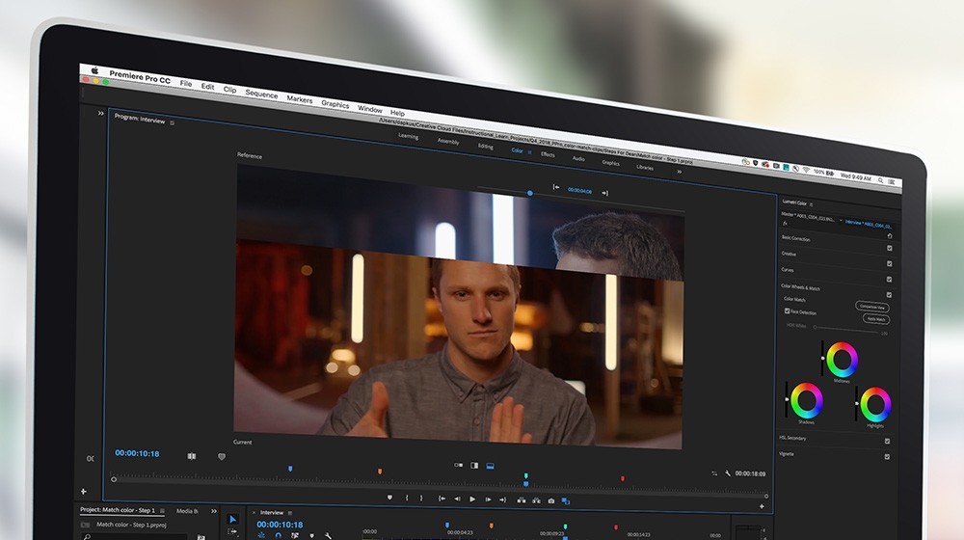The height and width of the screenshot is (540, 964).
Task: Click the Add Marker icon in transport bar
Action: (389, 497)
